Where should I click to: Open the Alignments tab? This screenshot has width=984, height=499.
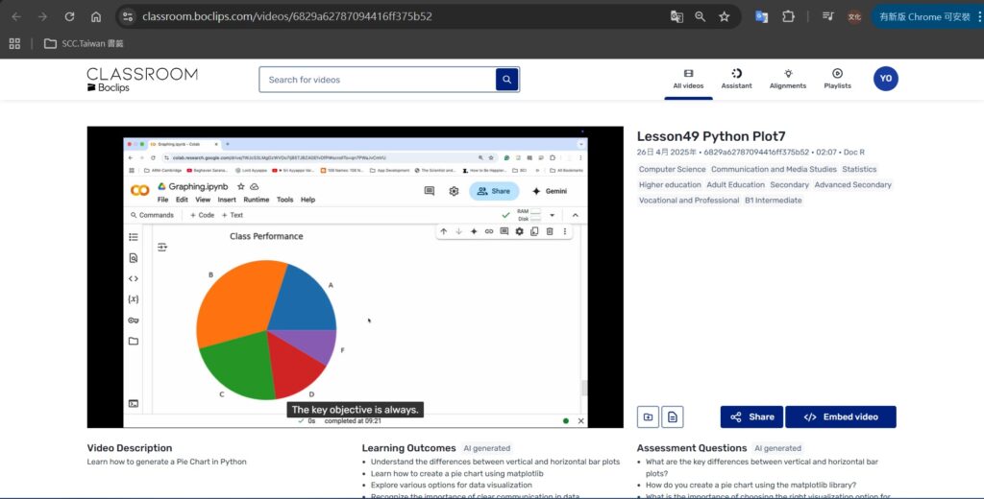tap(788, 79)
